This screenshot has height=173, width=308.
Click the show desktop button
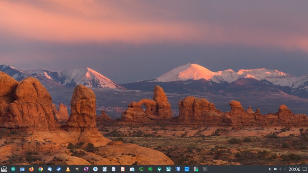305,169
